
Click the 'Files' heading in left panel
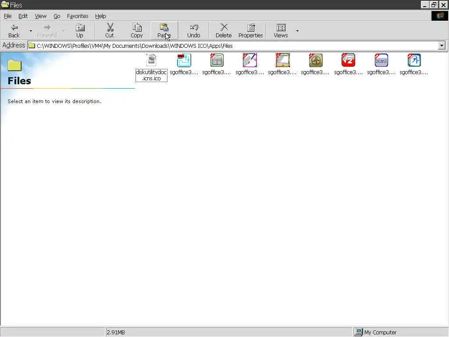(x=19, y=81)
